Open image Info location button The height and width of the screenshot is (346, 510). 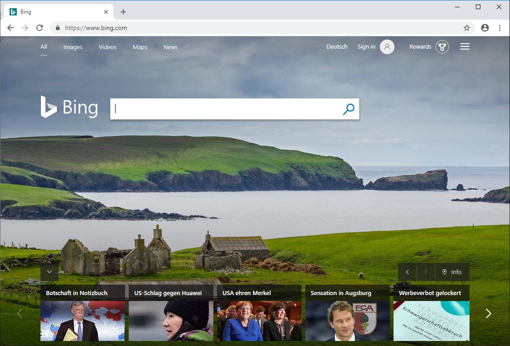click(x=452, y=272)
